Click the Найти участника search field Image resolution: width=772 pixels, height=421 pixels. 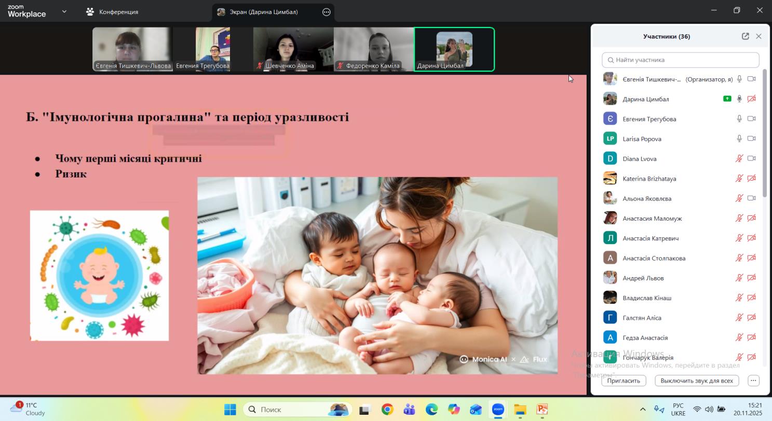[x=680, y=60]
